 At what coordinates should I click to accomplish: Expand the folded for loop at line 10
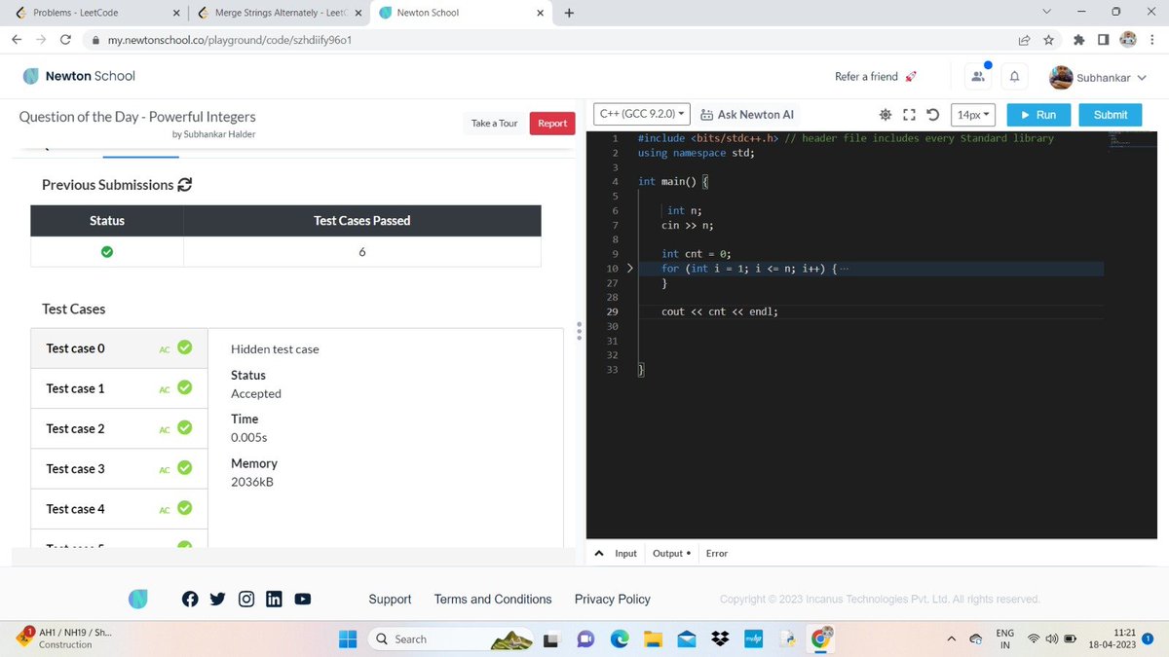(629, 268)
